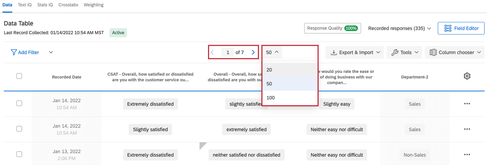This screenshot has width=487, height=165.
Task: Go to the next page arrow
Action: coord(253,52)
